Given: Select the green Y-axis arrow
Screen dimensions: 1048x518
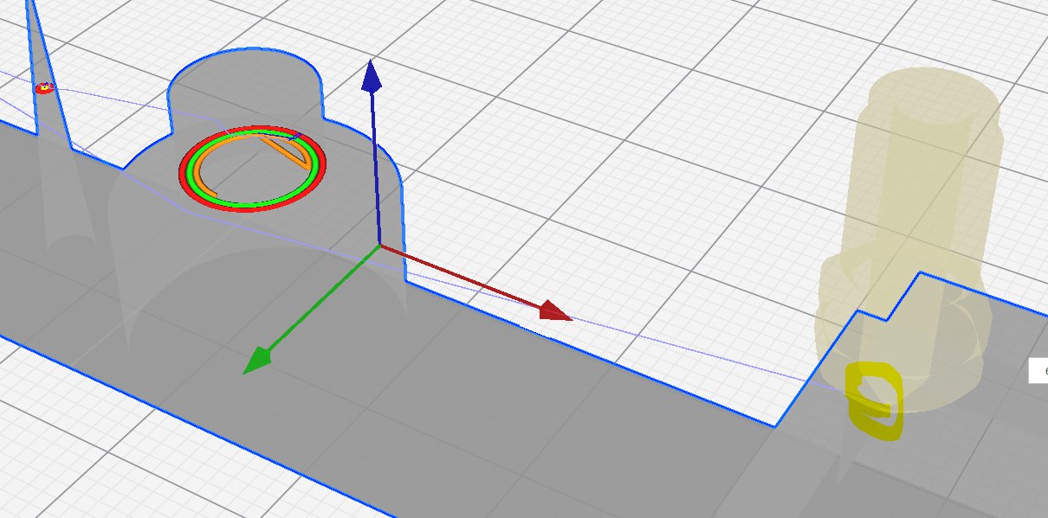Looking at the screenshot, I should click(311, 310).
